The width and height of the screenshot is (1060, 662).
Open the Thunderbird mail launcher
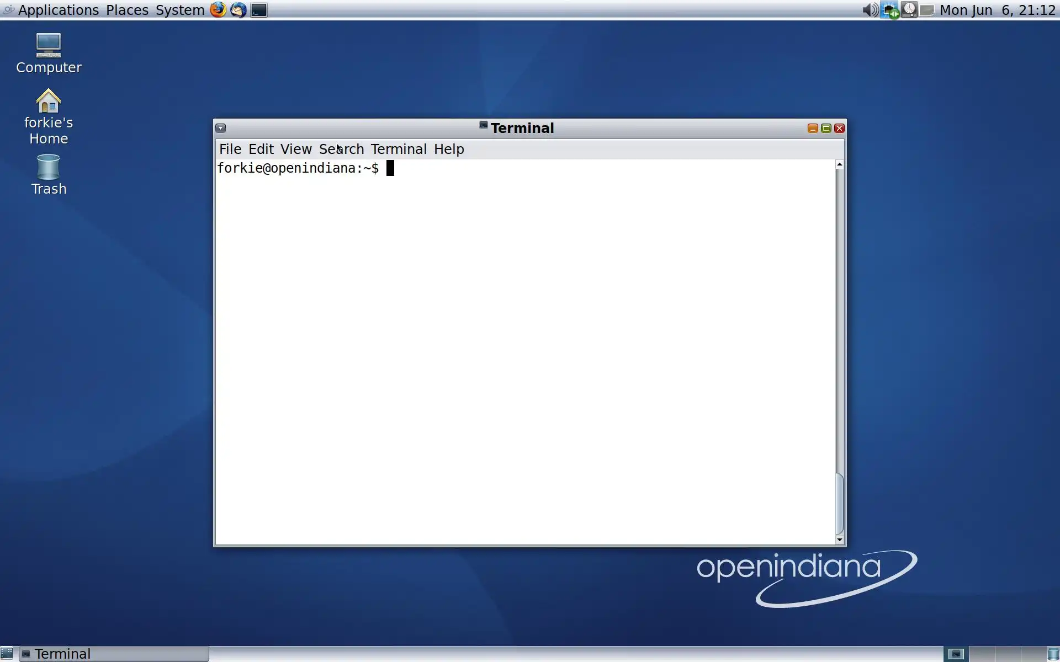click(x=239, y=10)
